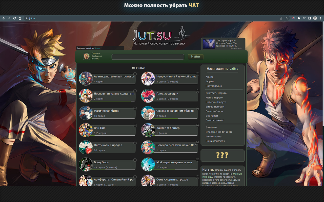
Task: Open the Сообщения link
Action: coord(97,56)
